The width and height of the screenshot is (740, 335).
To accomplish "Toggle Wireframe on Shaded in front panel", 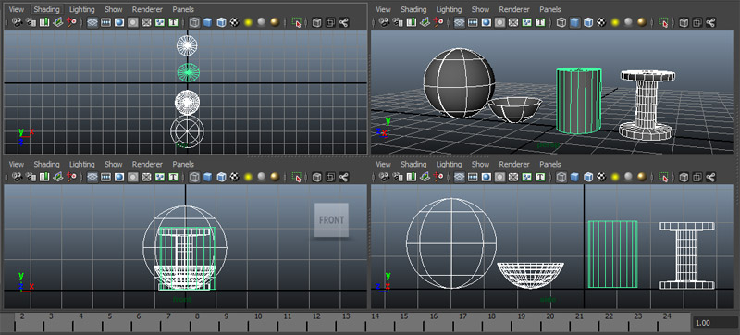I will point(221,177).
